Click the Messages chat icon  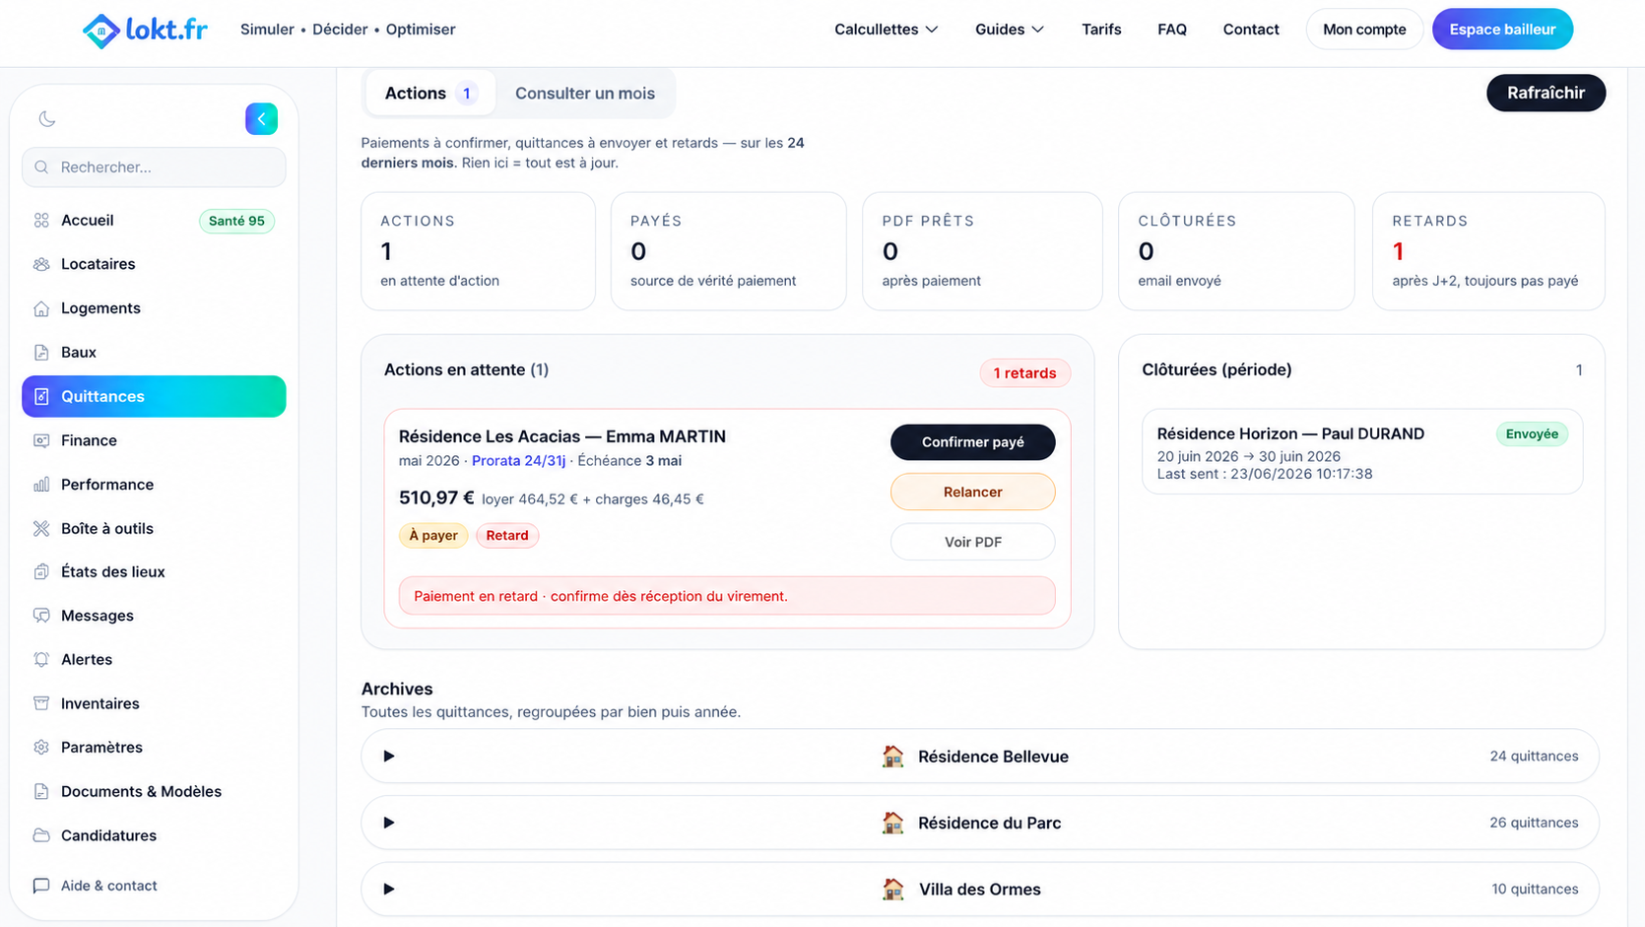[x=41, y=616]
